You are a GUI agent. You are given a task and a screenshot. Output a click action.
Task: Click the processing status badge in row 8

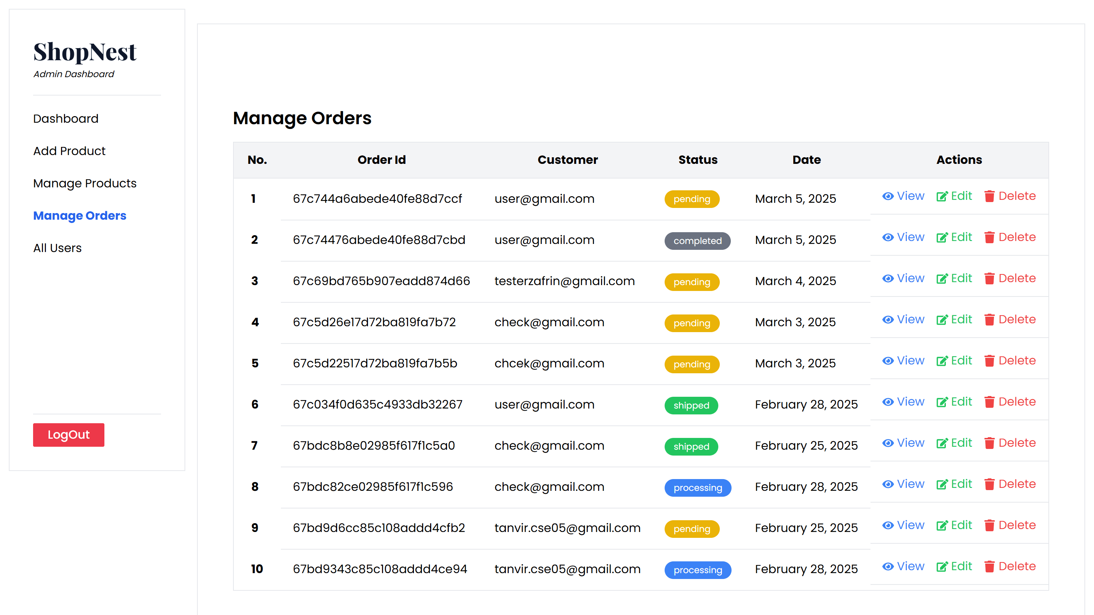pos(698,488)
